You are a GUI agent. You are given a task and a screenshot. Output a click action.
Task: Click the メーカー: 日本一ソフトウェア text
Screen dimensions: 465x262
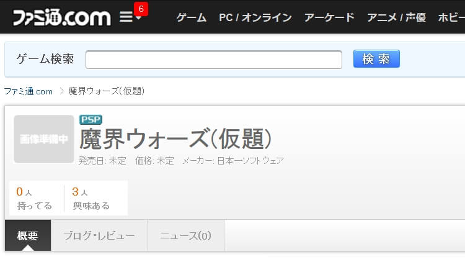(233, 161)
